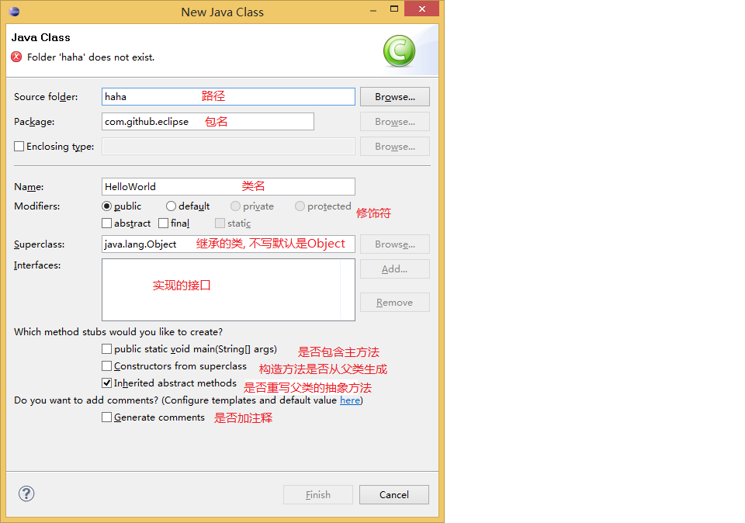Browse for the Superclass
The image size is (745, 523).
tap(395, 244)
